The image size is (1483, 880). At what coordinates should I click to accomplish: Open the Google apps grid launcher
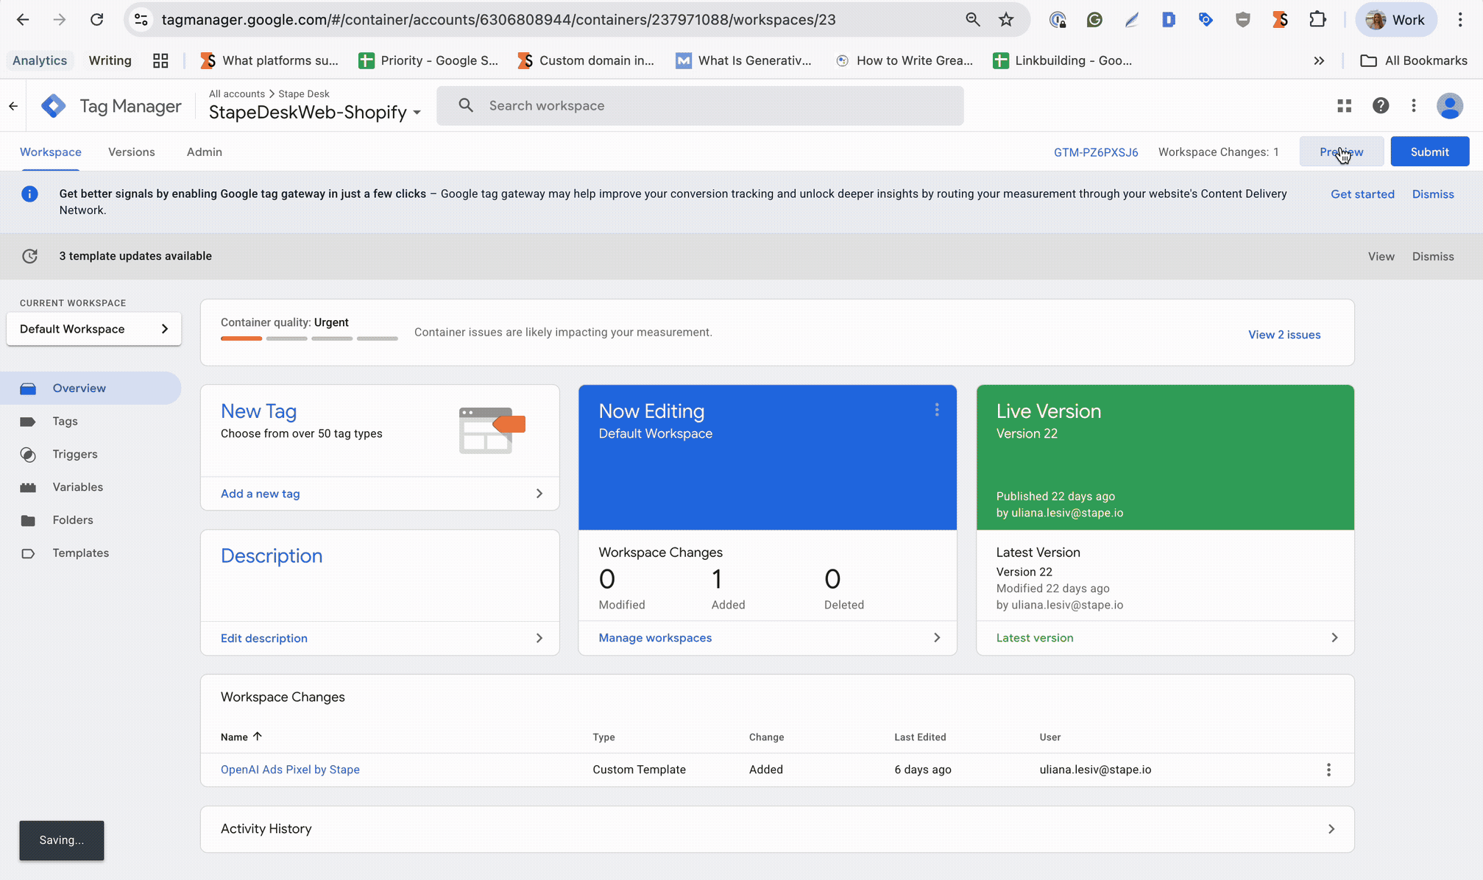tap(1344, 106)
